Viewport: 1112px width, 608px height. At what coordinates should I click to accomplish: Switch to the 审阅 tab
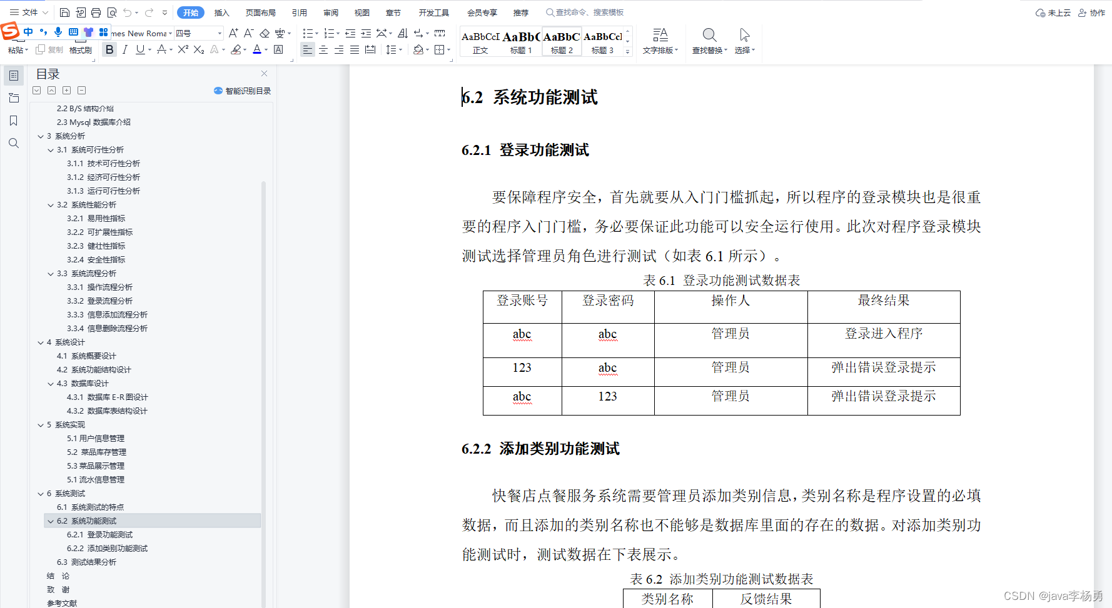[x=331, y=12]
